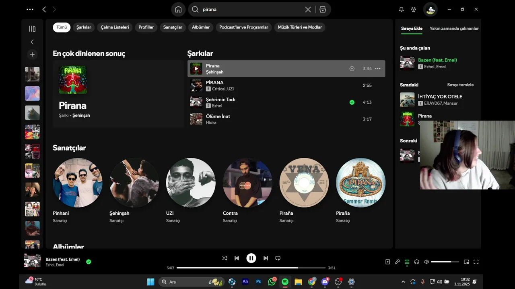This screenshot has width=515, height=289.
Task: Open Discord from the taskbar
Action: [x=325, y=282]
